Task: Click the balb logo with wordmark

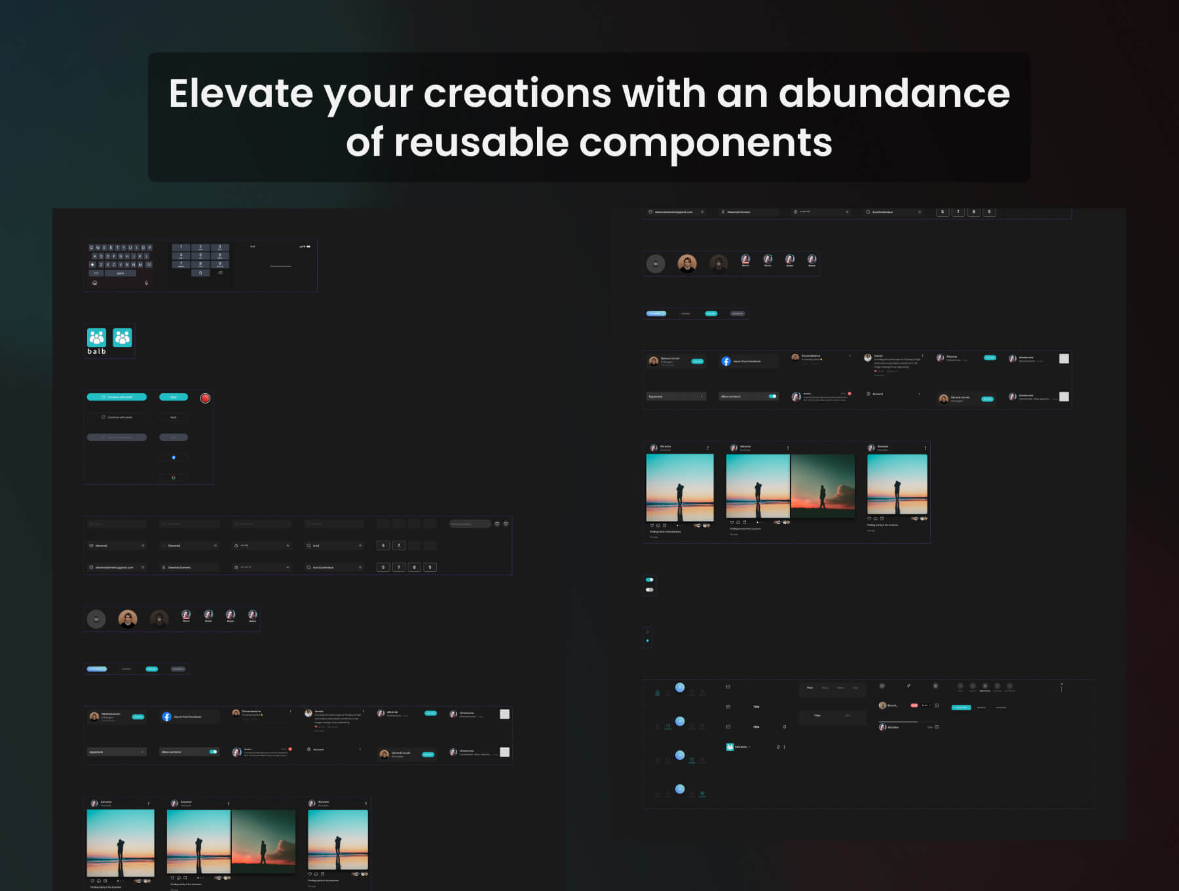Action: click(x=97, y=341)
